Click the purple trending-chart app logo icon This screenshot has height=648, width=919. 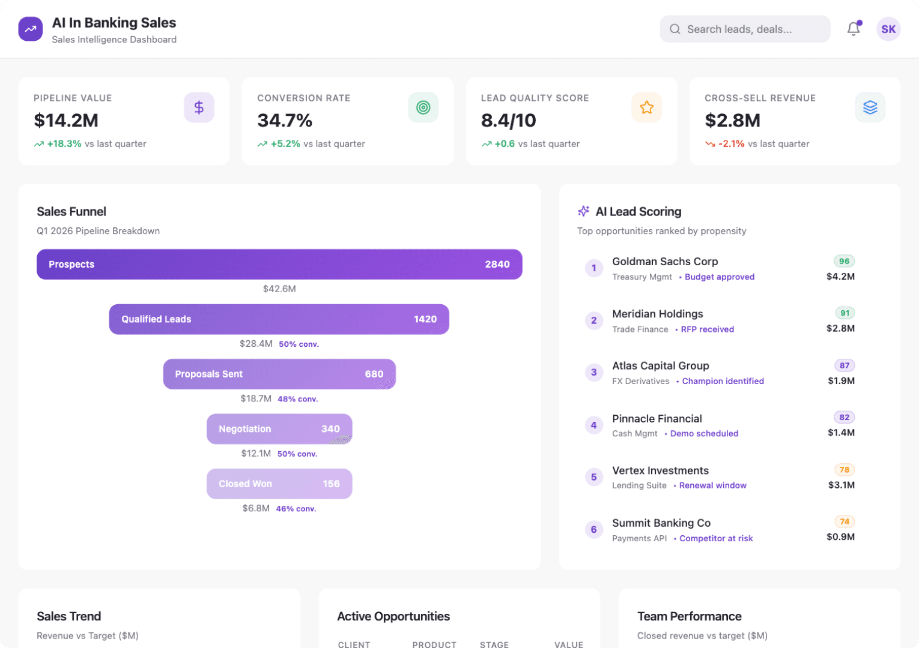[x=30, y=29]
